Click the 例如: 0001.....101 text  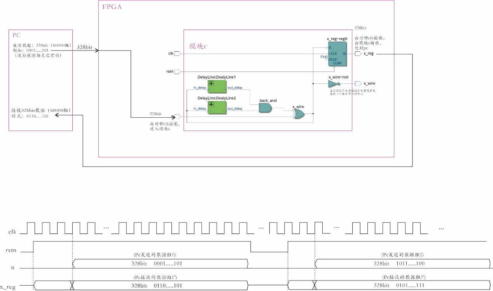[x=30, y=50]
